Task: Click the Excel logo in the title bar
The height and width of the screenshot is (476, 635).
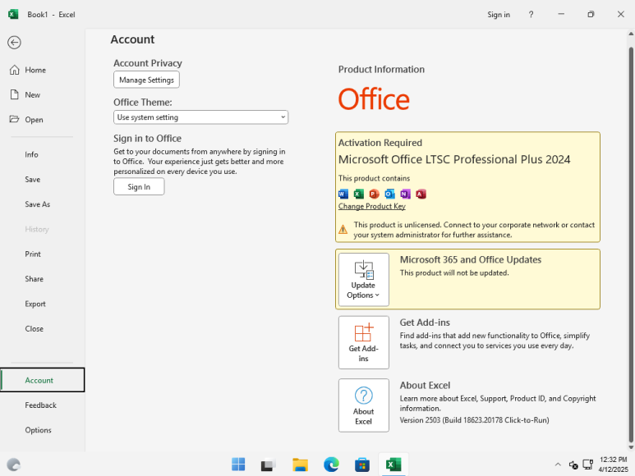Action: (13, 14)
